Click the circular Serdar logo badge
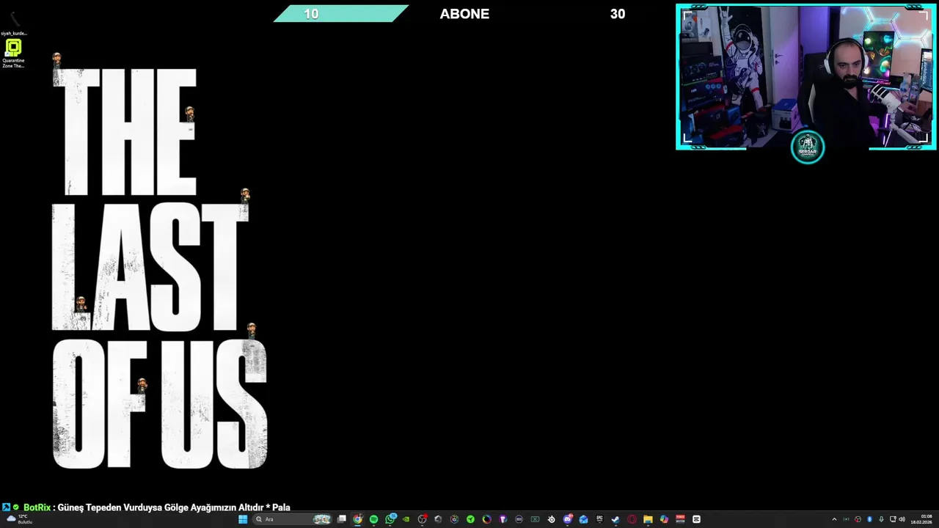The height and width of the screenshot is (528, 939). pos(808,147)
